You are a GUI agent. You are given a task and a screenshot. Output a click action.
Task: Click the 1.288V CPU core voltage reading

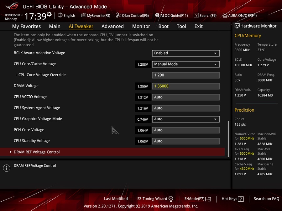pyautogui.click(x=143, y=64)
